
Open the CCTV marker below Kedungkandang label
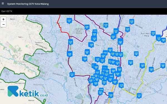(139, 96)
